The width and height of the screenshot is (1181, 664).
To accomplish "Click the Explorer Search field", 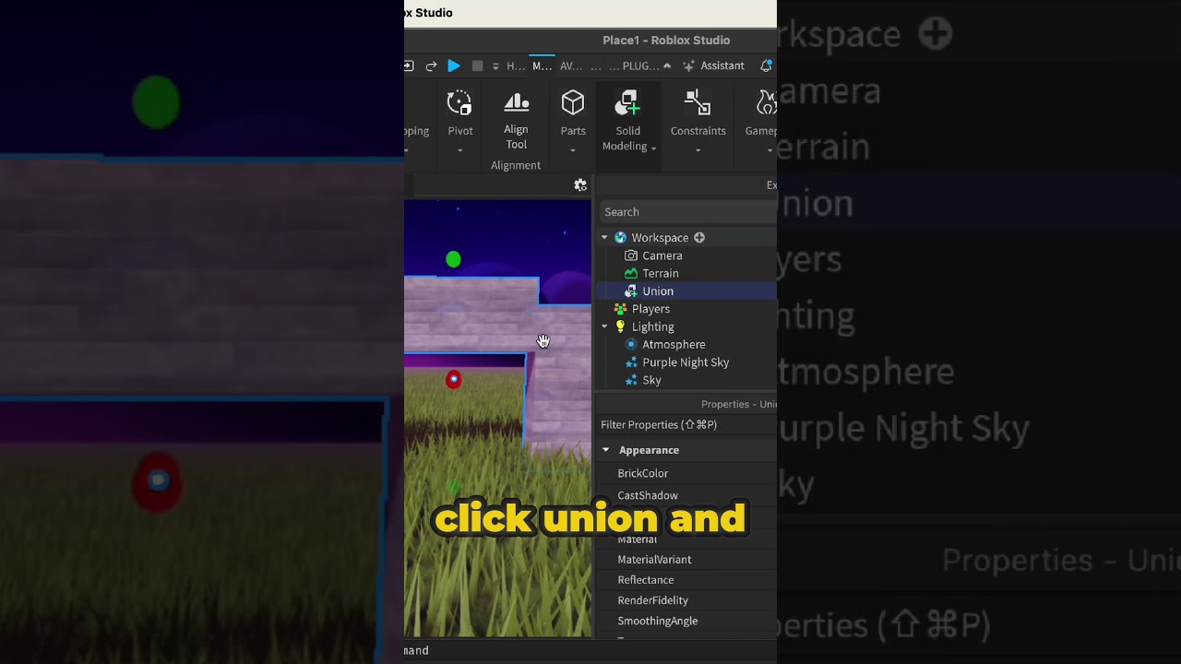I will (688, 212).
